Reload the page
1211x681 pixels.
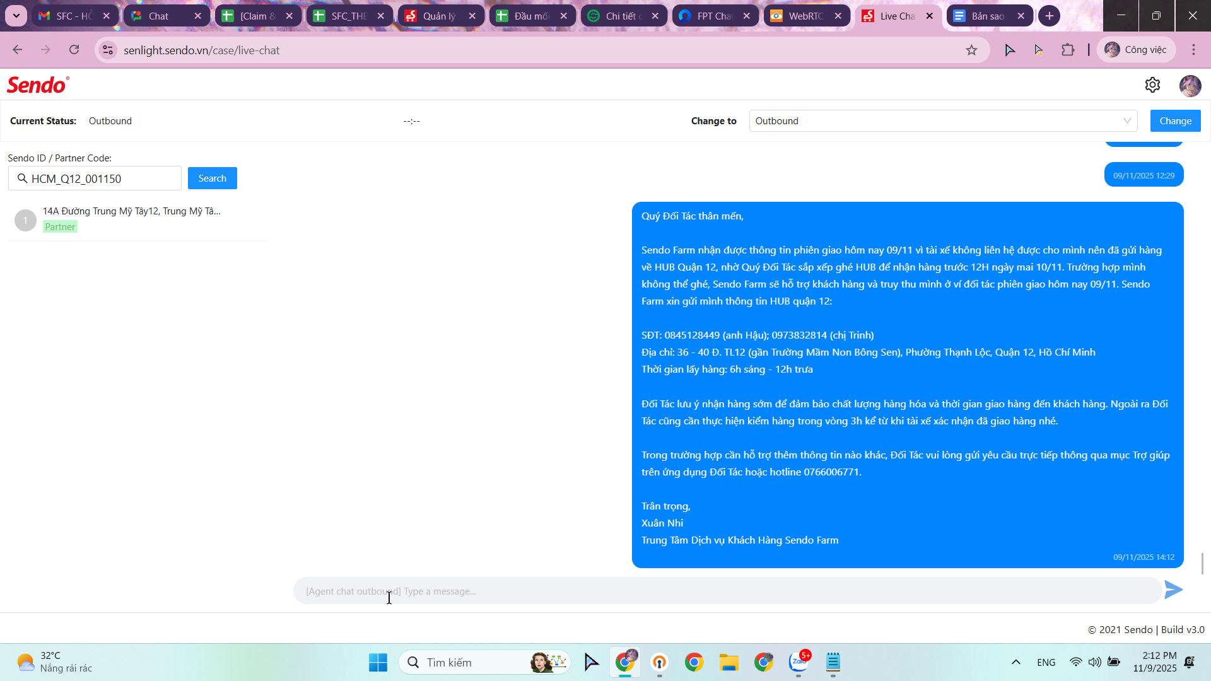click(74, 50)
